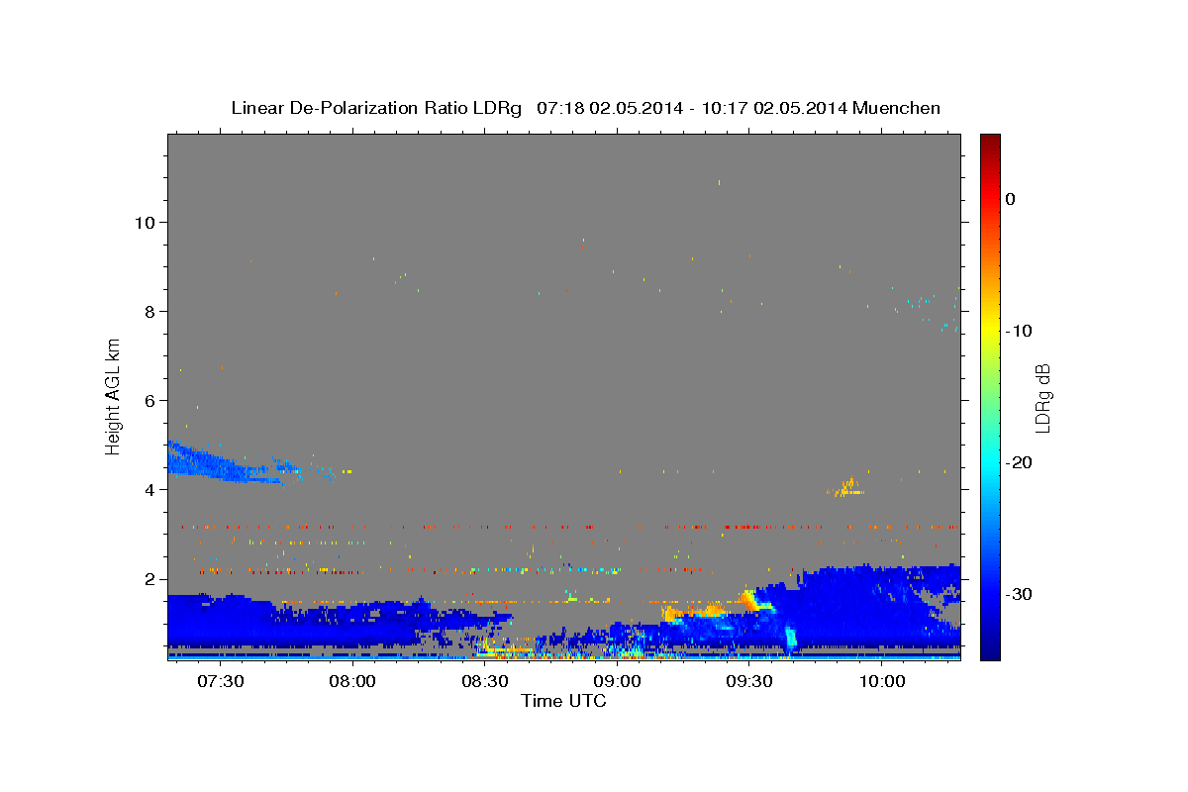1188x792 pixels.
Task: Click the plot title 'Linear De-Polarization Ratio LDRg'
Action: 376,108
